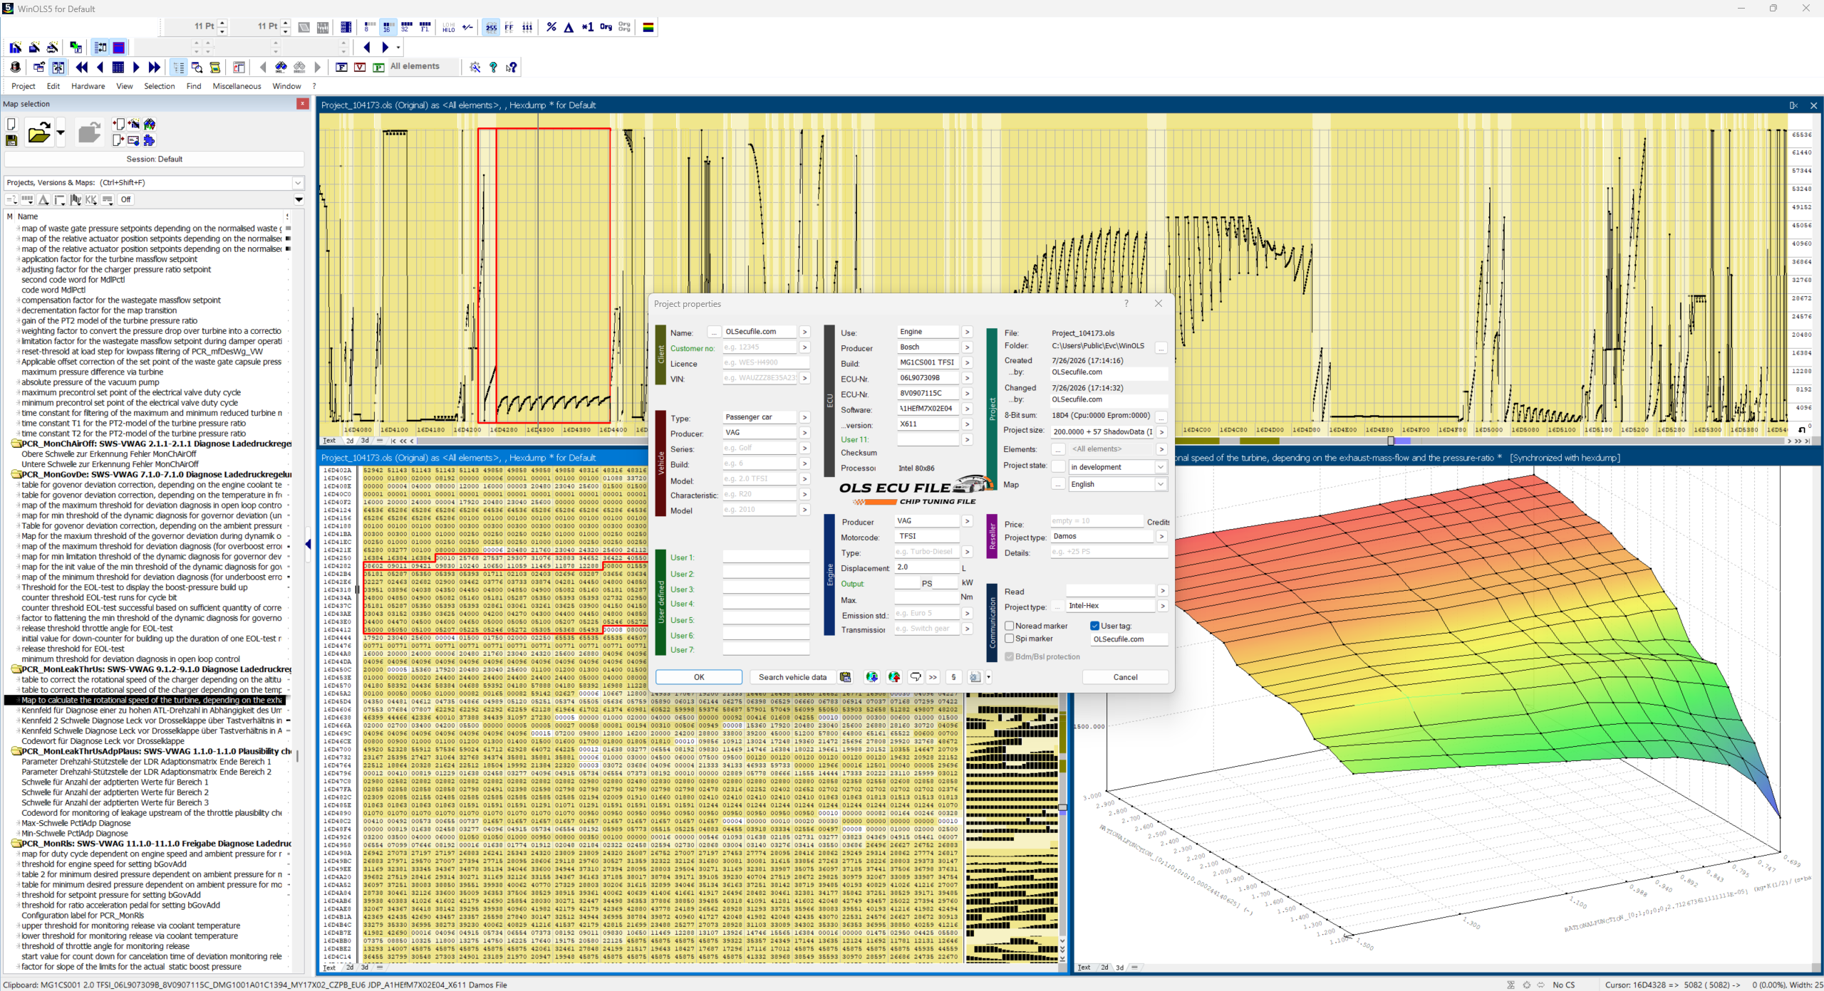1824x991 pixels.
Task: Open the Window menu
Action: [x=286, y=86]
